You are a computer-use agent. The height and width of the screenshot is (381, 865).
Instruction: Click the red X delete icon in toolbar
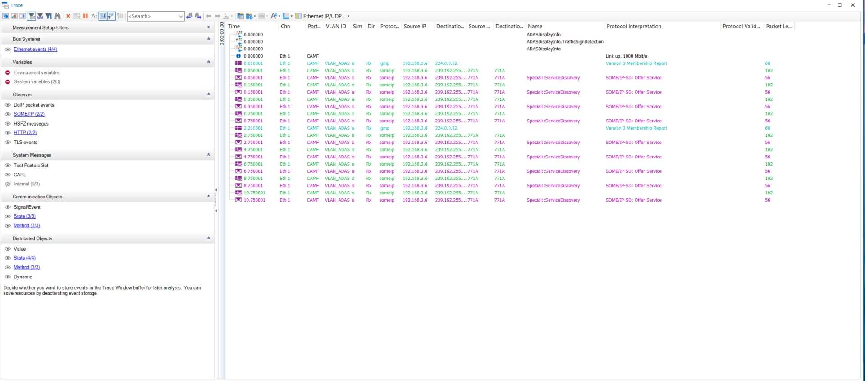(68, 16)
